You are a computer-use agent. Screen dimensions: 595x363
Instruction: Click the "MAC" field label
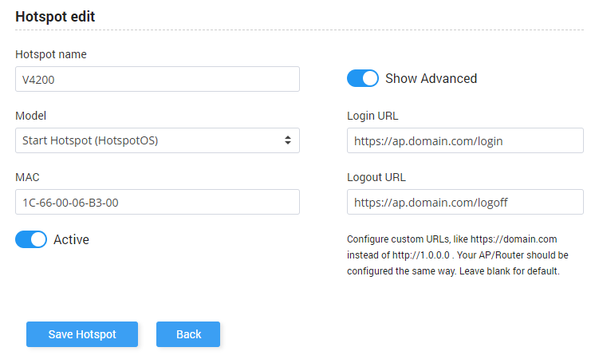pyautogui.click(x=27, y=177)
